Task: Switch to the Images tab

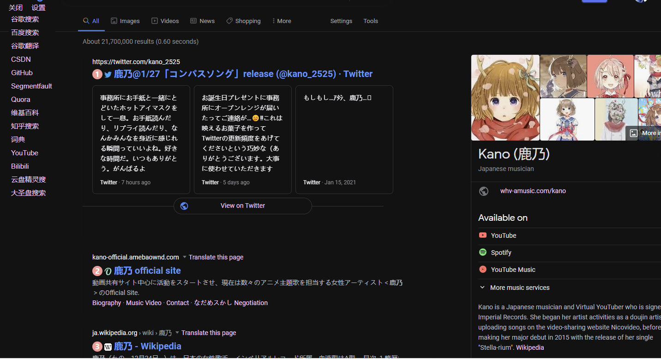Action: pos(125,21)
